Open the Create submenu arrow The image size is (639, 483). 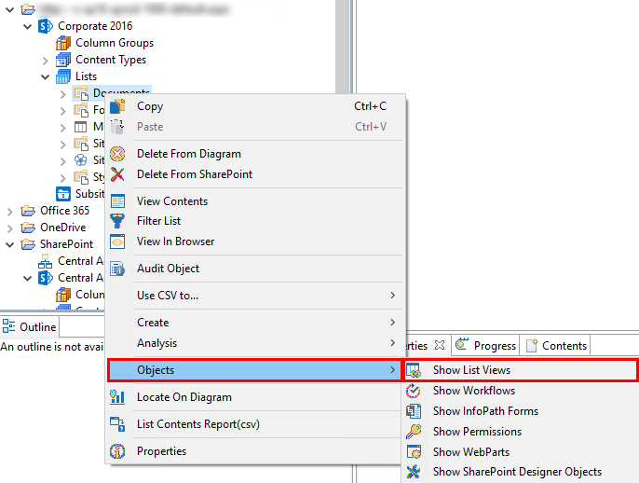point(392,323)
